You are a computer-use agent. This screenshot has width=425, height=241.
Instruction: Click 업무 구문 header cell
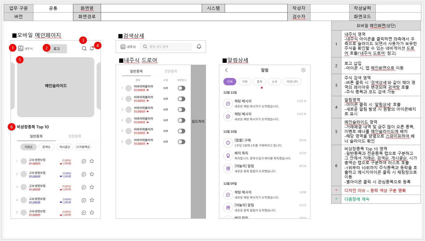click(x=18, y=8)
